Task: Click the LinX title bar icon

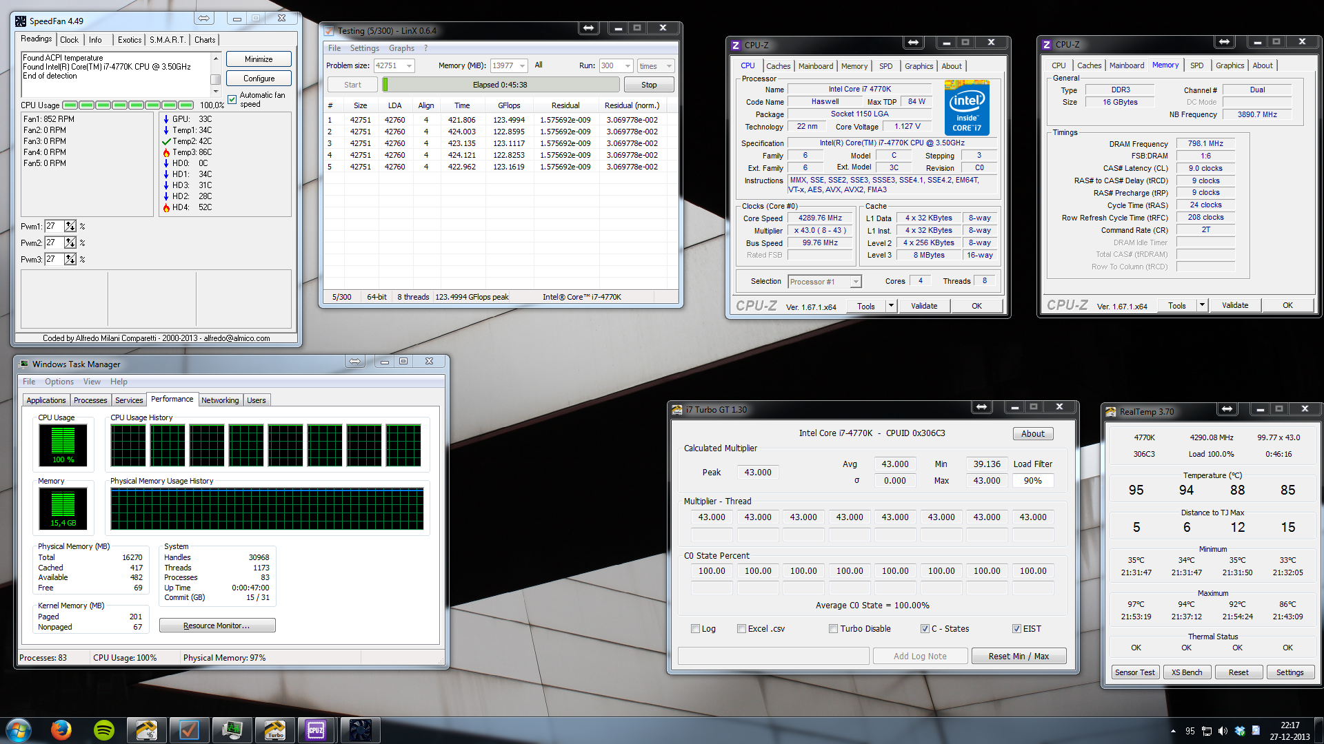Action: point(329,31)
